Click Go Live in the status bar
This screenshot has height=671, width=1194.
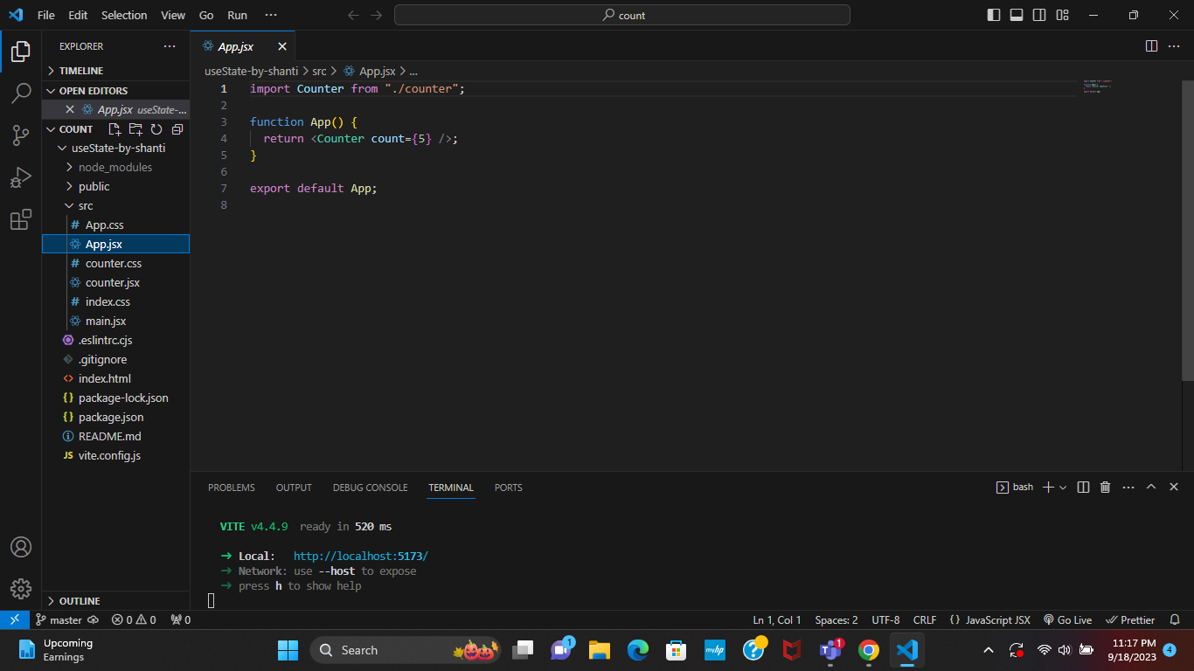coord(1067,619)
